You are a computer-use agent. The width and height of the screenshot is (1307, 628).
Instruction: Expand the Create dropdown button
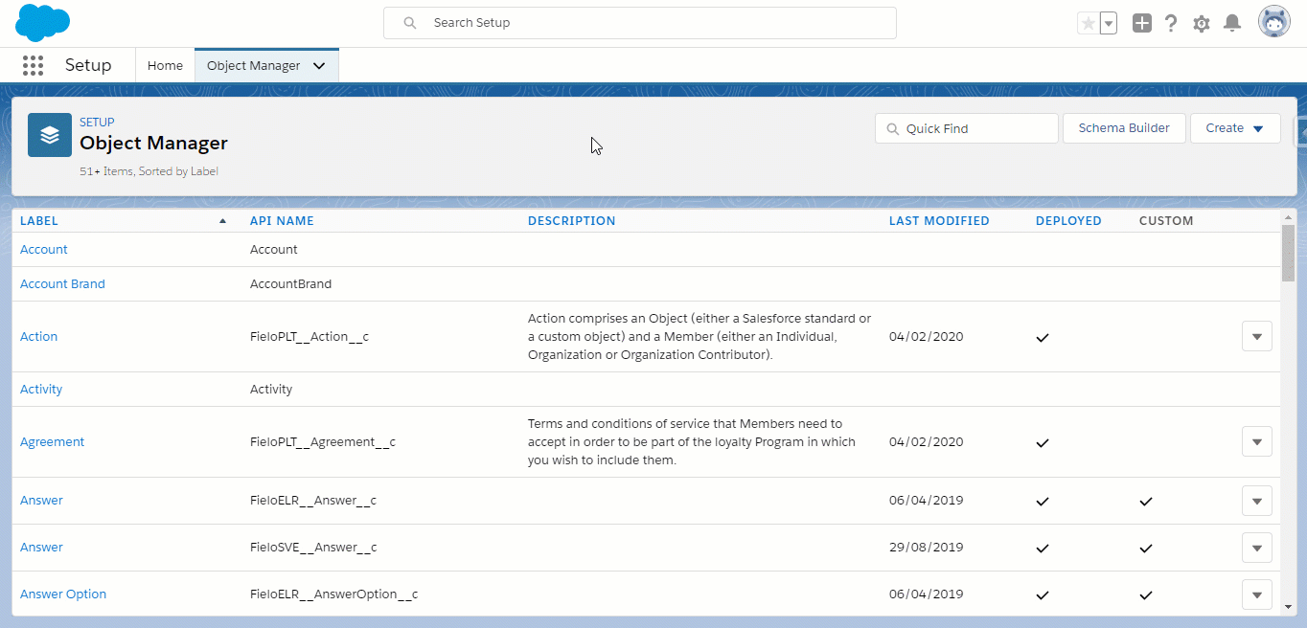click(1235, 128)
